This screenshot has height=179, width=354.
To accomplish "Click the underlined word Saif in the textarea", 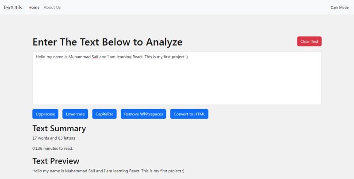I will point(95,57).
